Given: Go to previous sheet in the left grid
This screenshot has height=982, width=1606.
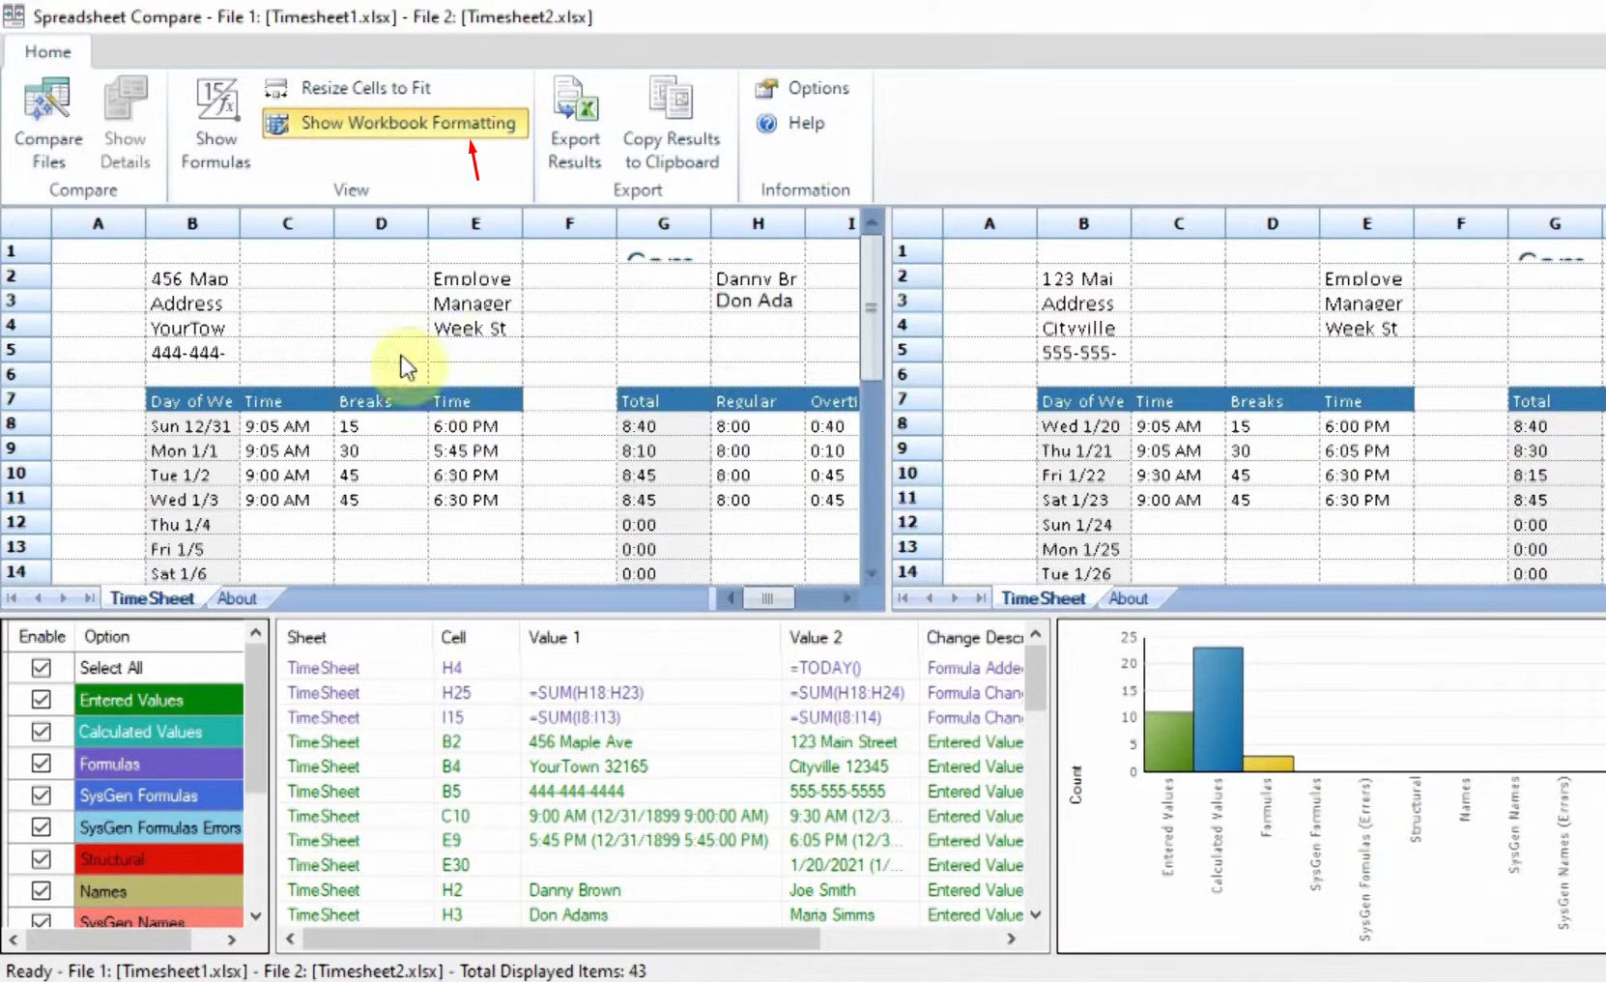Looking at the screenshot, I should pos(38,598).
